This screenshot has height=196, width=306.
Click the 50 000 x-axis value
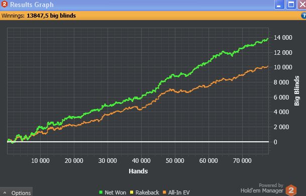pyautogui.click(x=175, y=161)
